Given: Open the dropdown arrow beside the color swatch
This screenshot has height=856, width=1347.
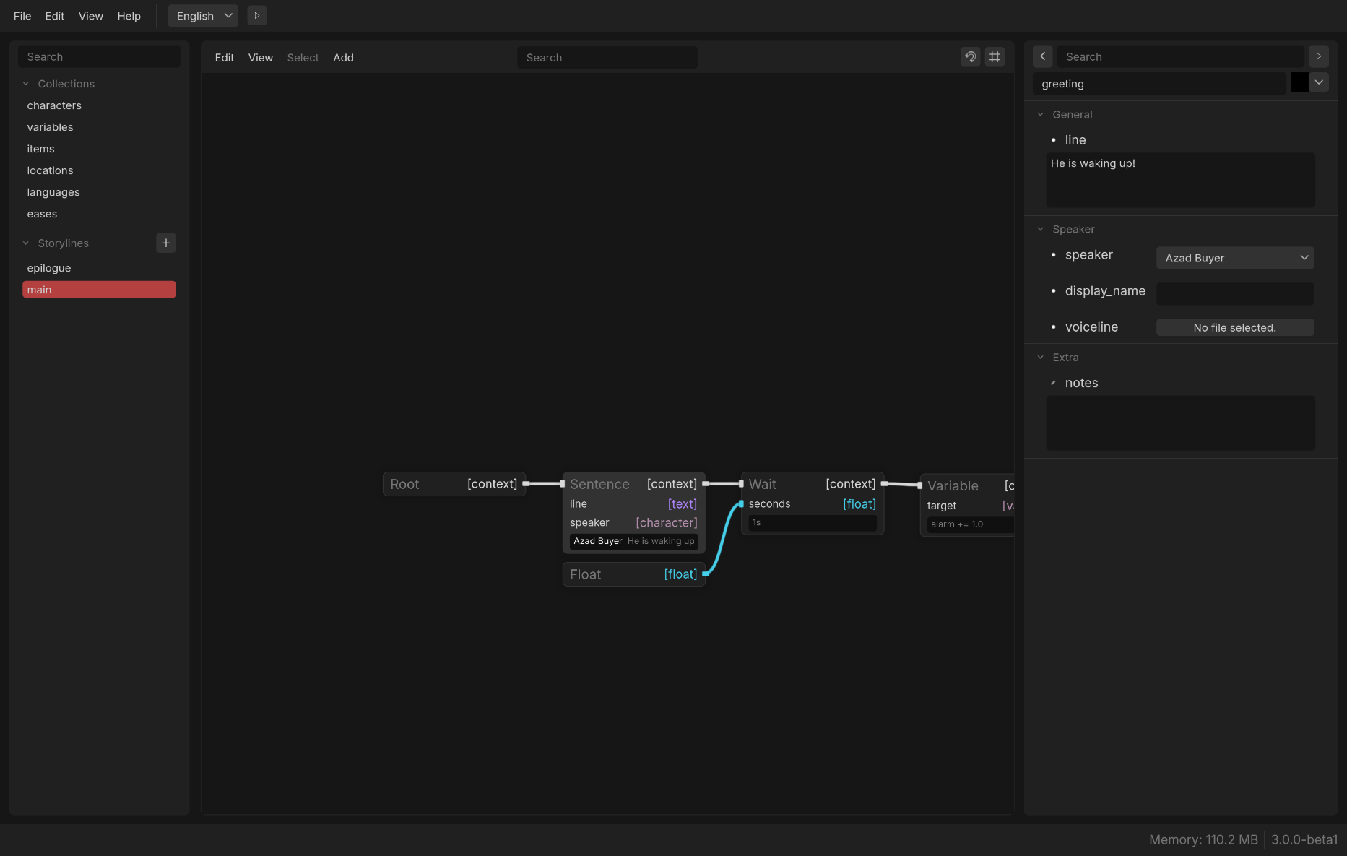Looking at the screenshot, I should pyautogui.click(x=1319, y=82).
